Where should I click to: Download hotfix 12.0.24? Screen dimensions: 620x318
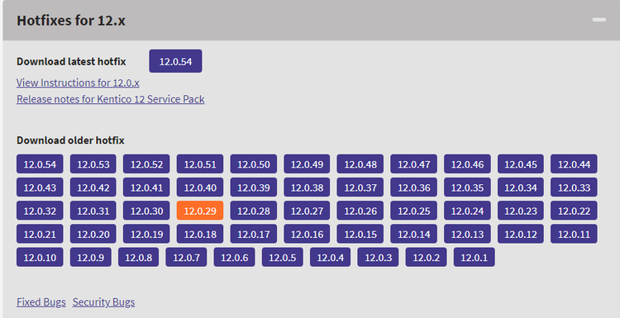click(x=467, y=211)
